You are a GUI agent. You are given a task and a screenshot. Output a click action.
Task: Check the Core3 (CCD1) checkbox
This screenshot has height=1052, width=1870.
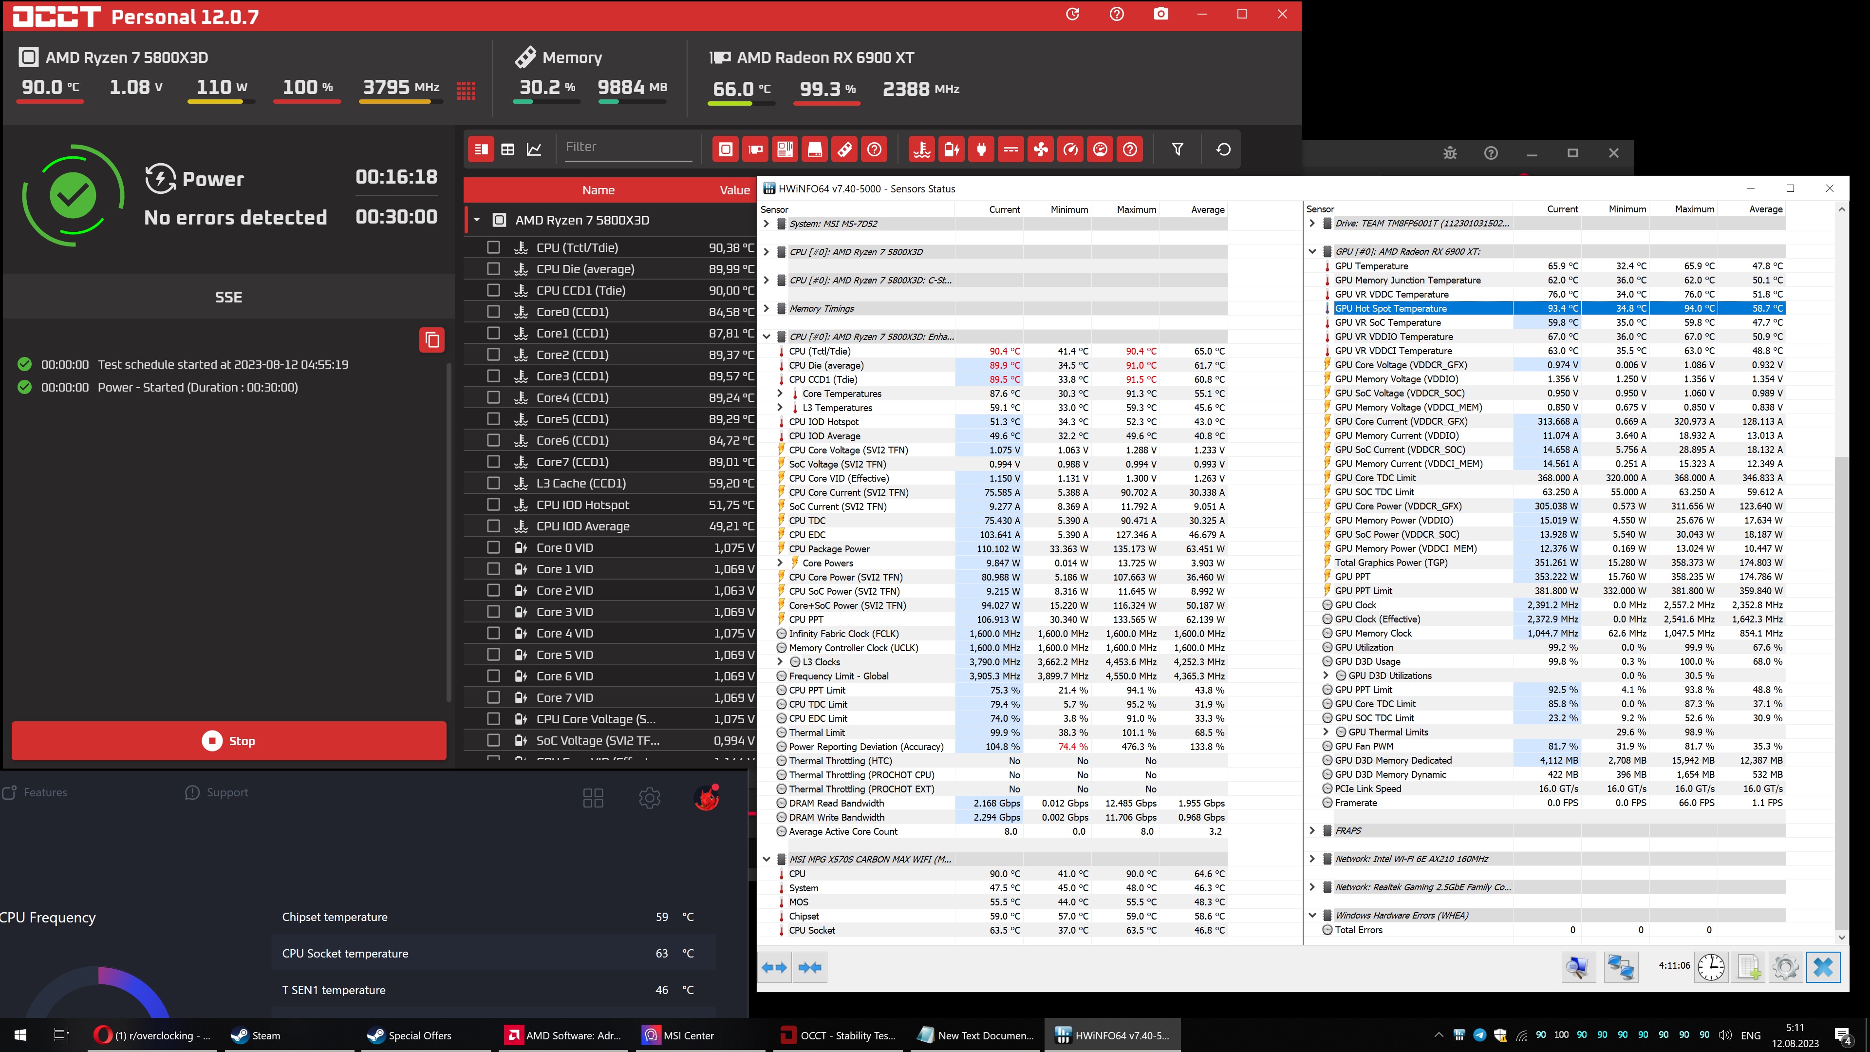[494, 376]
